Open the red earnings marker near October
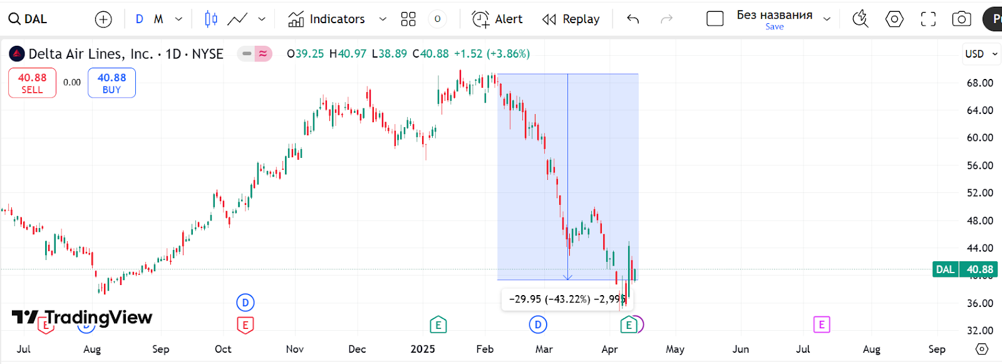This screenshot has width=1002, height=364. point(245,325)
